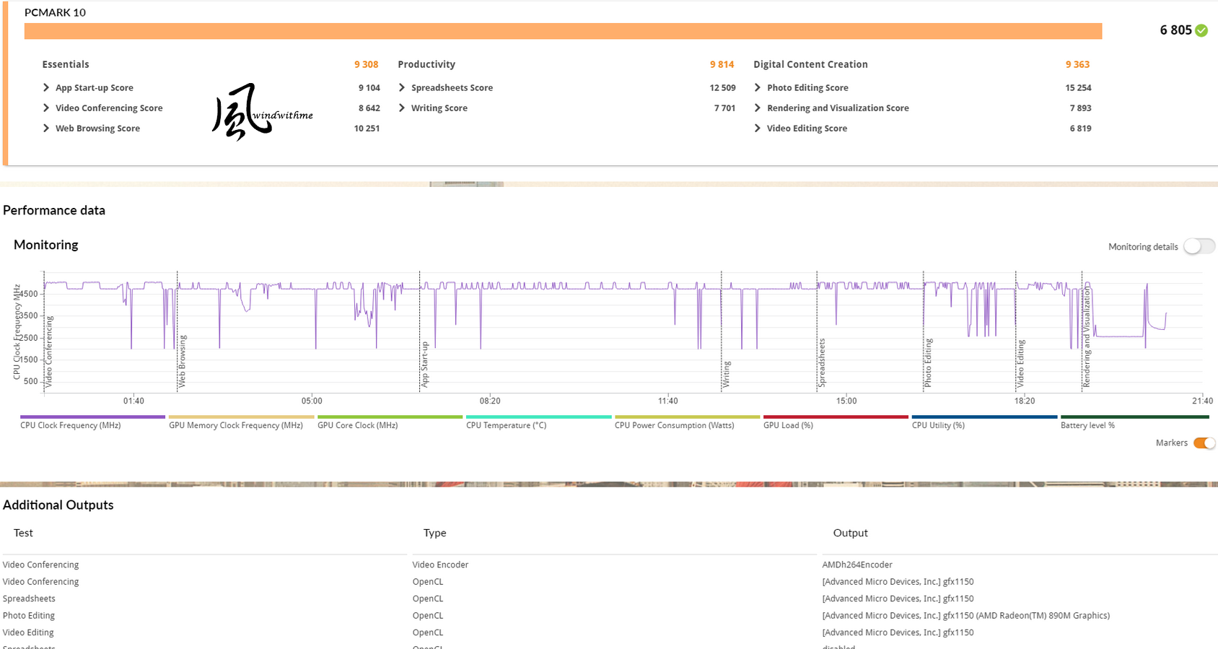Expand the Web Browsing Score chevron
The image size is (1218, 649).
pyautogui.click(x=47, y=129)
